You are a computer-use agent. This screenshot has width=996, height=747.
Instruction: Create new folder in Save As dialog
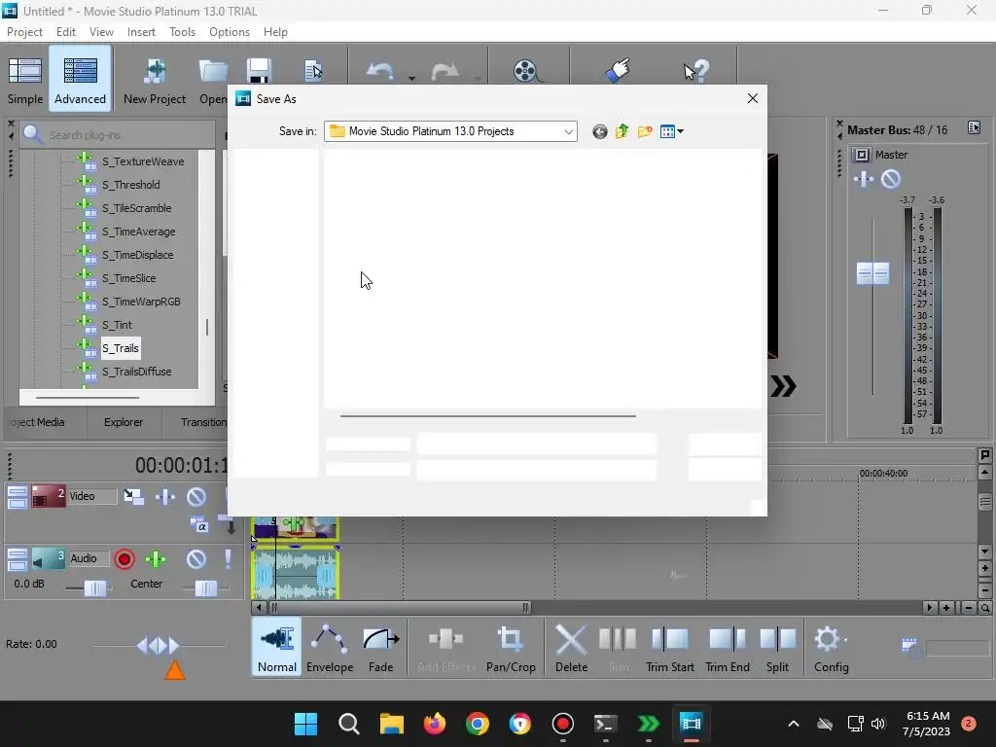pyautogui.click(x=645, y=131)
